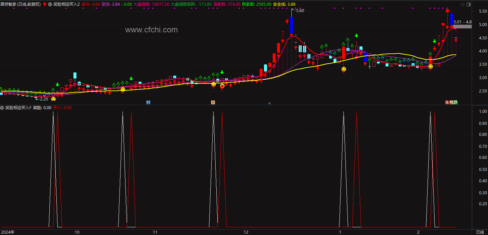488x235 pixels.
Task: Click the 2.20 low price label
Action: click(x=44, y=99)
